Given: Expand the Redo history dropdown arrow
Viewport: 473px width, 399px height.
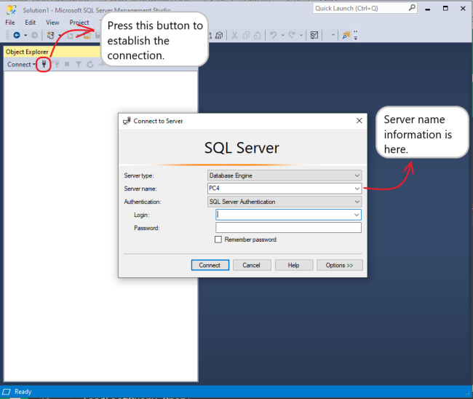Looking at the screenshot, I should [301, 35].
